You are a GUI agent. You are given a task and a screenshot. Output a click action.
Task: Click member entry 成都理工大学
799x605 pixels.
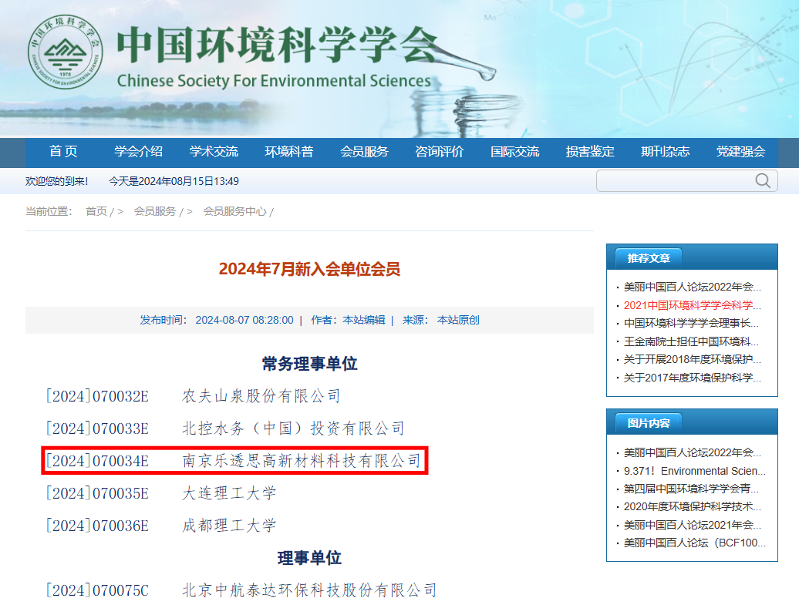(x=229, y=526)
